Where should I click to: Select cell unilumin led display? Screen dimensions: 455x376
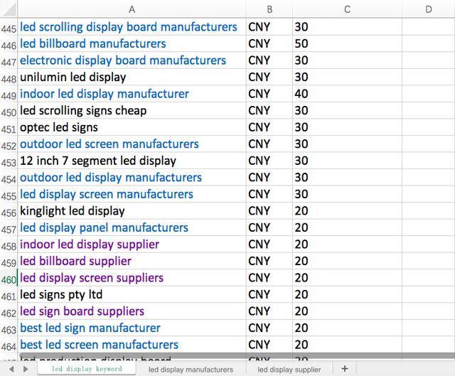click(132, 77)
